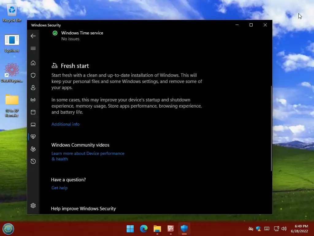This screenshot has height=236, width=314.
Task: Click the green check next to Windows Time service
Action: 55,33
